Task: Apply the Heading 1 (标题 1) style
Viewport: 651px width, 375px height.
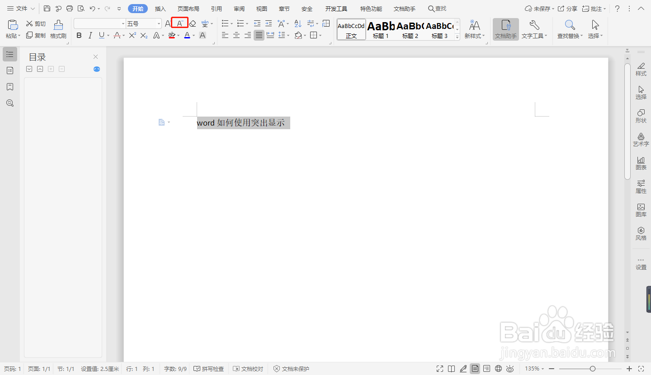Action: 381,30
